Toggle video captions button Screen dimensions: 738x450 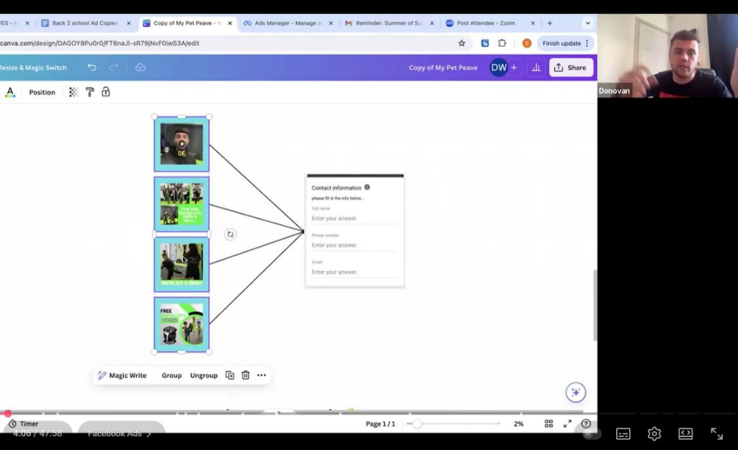click(x=623, y=433)
